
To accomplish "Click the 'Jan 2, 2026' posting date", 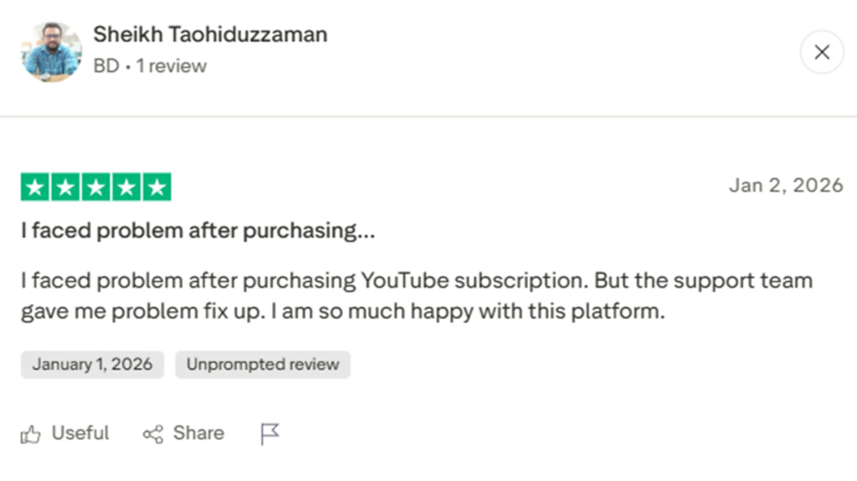I will coord(785,185).
